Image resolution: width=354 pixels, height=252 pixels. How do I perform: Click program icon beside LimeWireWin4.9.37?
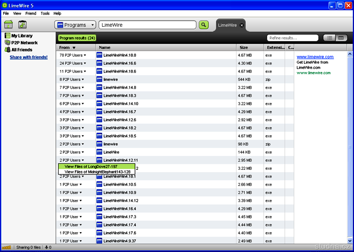pos(99,241)
